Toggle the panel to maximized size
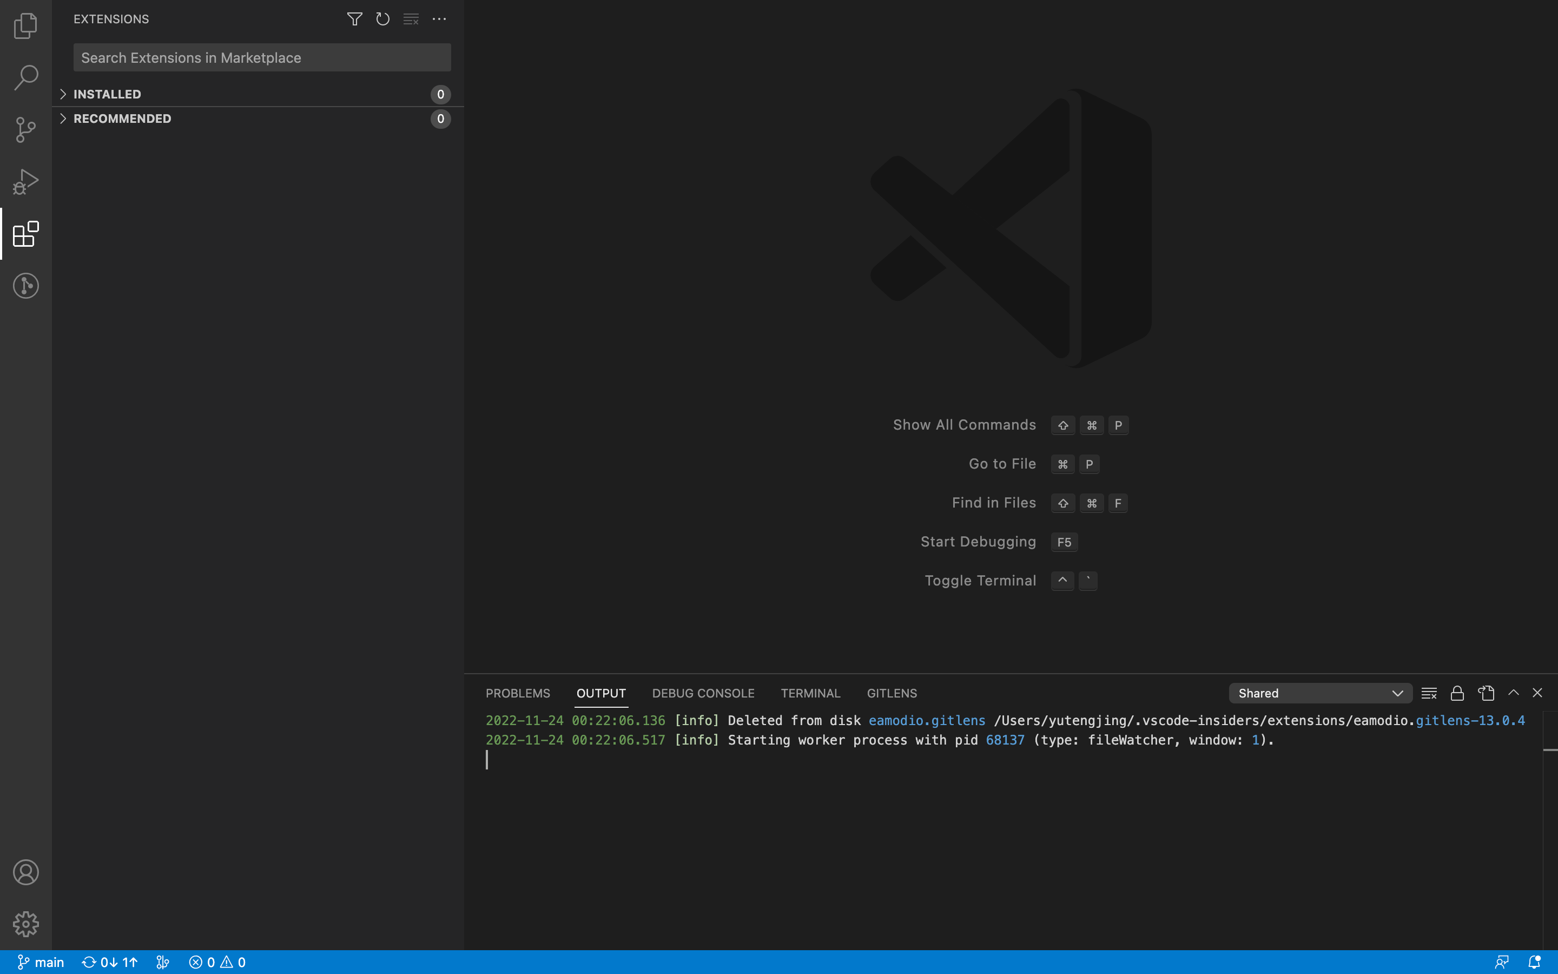 (x=1514, y=693)
